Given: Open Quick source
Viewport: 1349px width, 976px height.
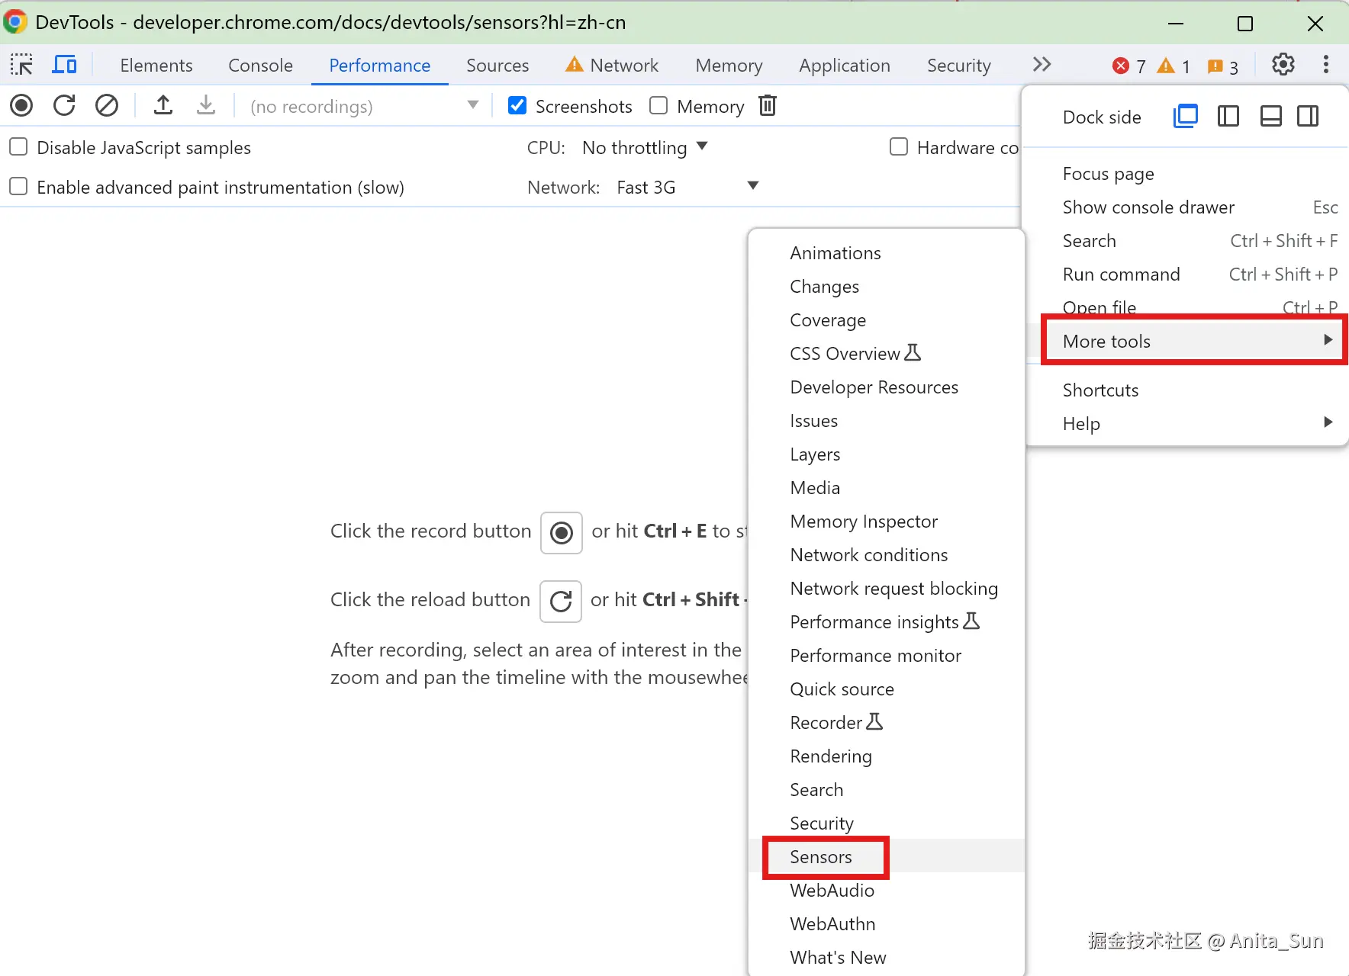Looking at the screenshot, I should [x=887, y=689].
